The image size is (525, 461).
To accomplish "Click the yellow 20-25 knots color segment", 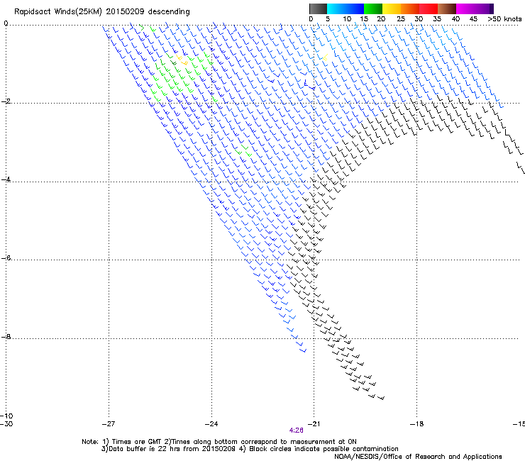I will pos(392,9).
